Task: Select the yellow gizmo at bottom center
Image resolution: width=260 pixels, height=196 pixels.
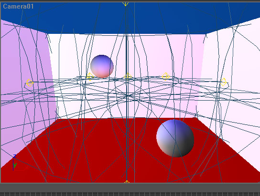Action: pos(127,182)
